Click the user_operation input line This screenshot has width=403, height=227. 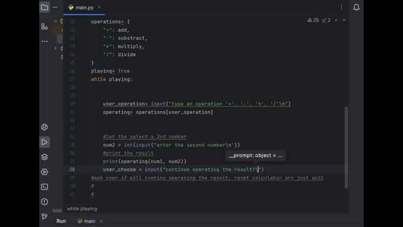click(x=196, y=103)
